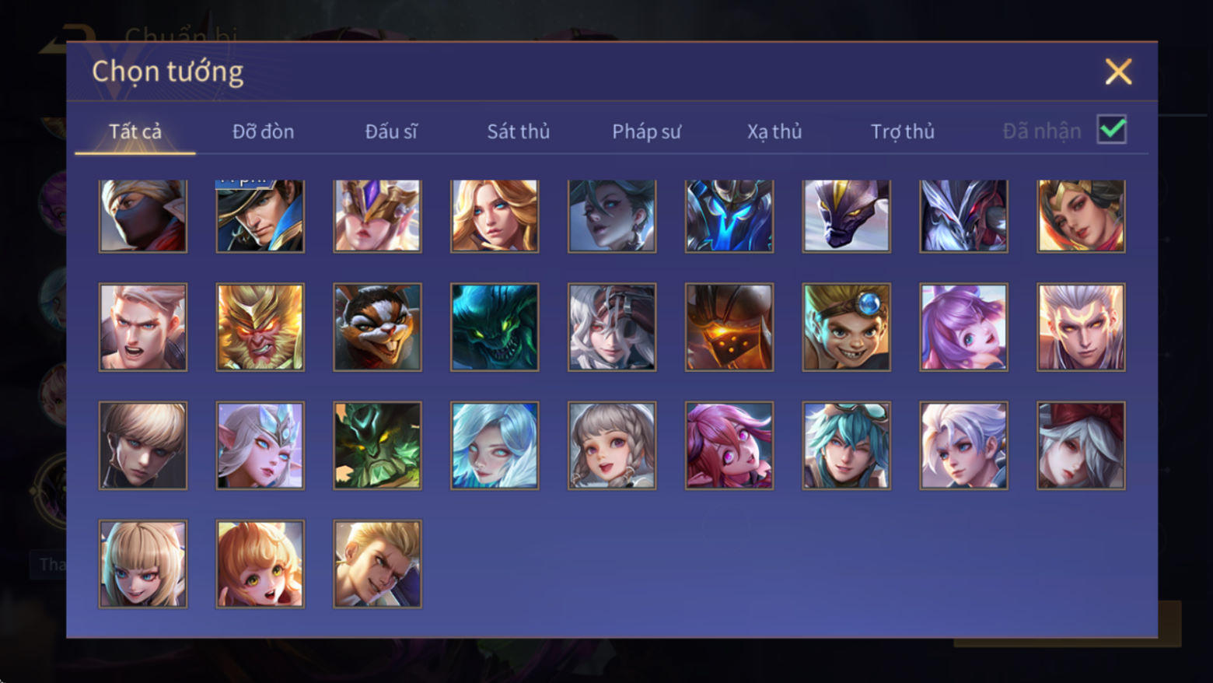The image size is (1213, 683).
Task: Select the white-haired girl with red hat
Action: pyautogui.click(x=1081, y=445)
